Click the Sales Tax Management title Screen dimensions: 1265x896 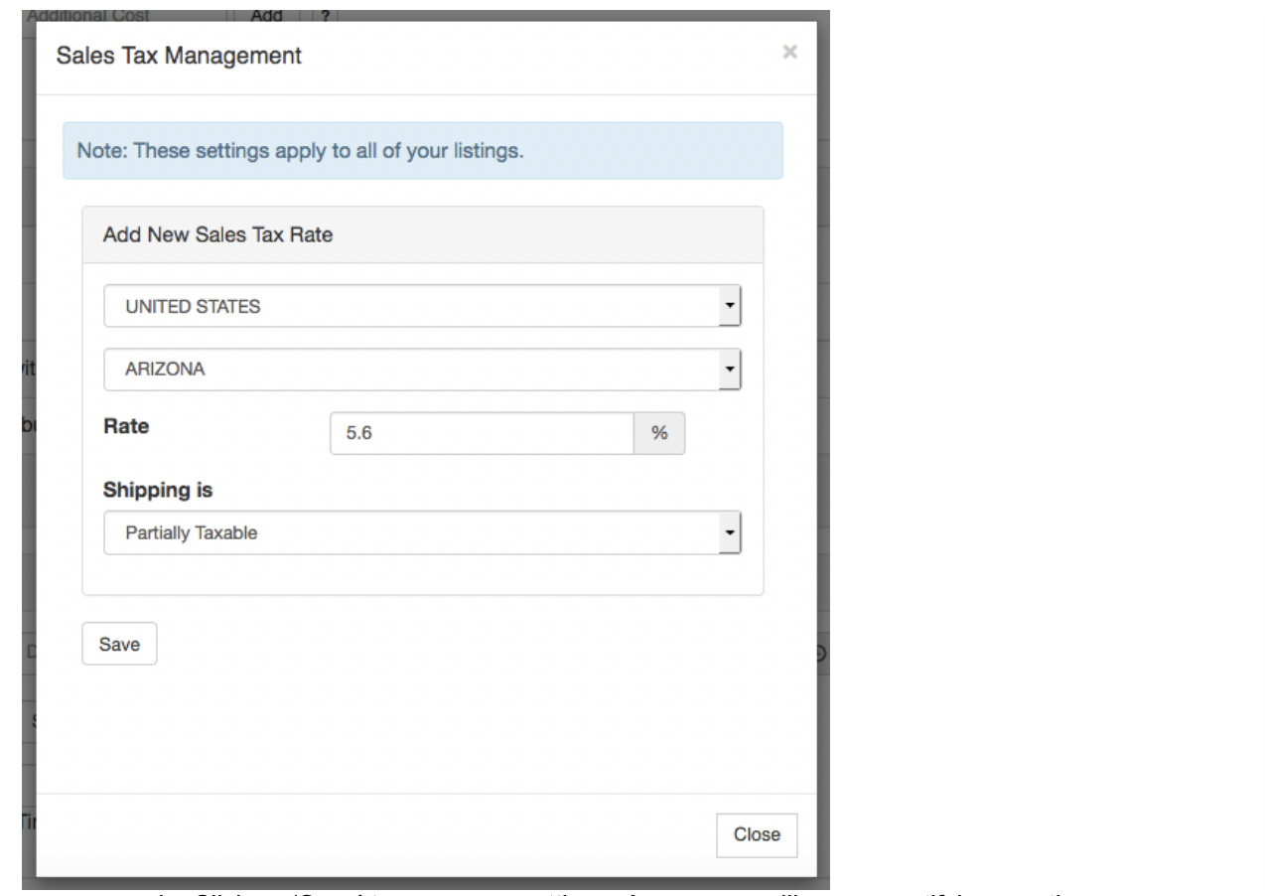(x=179, y=56)
